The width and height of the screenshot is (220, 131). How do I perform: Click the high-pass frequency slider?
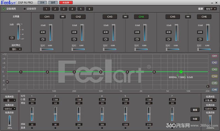click(10, 121)
